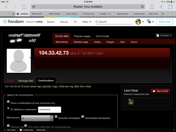Image resolution: width=176 pixels, height=132 pixels.
Task: Tap the Safari forward arrow
Action: point(15,7)
